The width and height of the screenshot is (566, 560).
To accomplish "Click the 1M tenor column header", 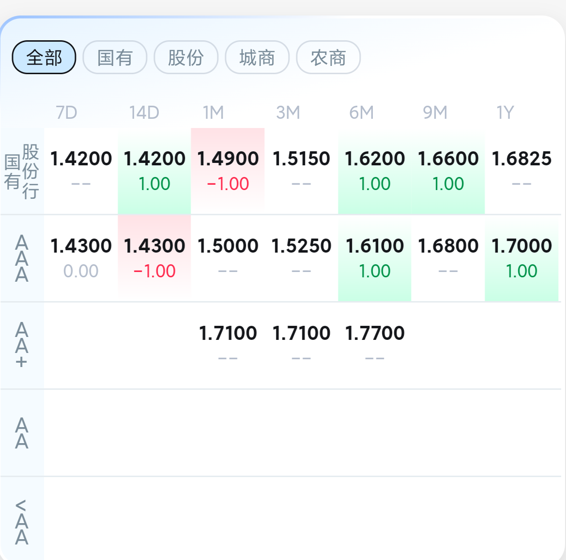I will point(214,113).
